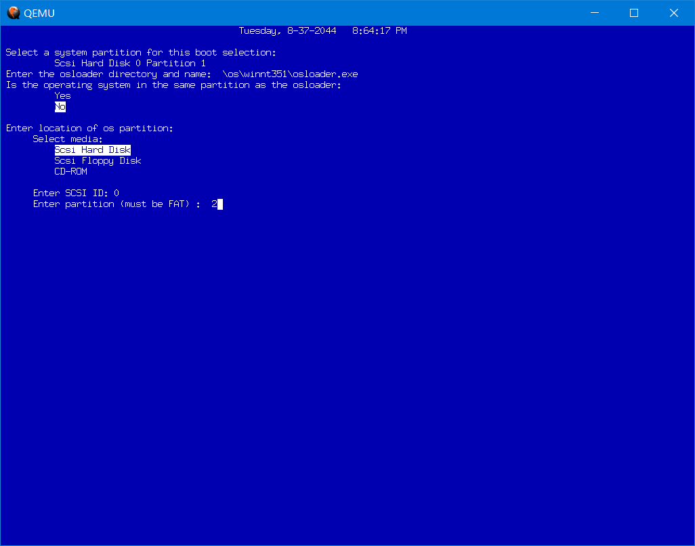Select Scsi Hard Disk 0 Partition 1 entry
Viewport: 695px width, 546px height.
coord(130,63)
